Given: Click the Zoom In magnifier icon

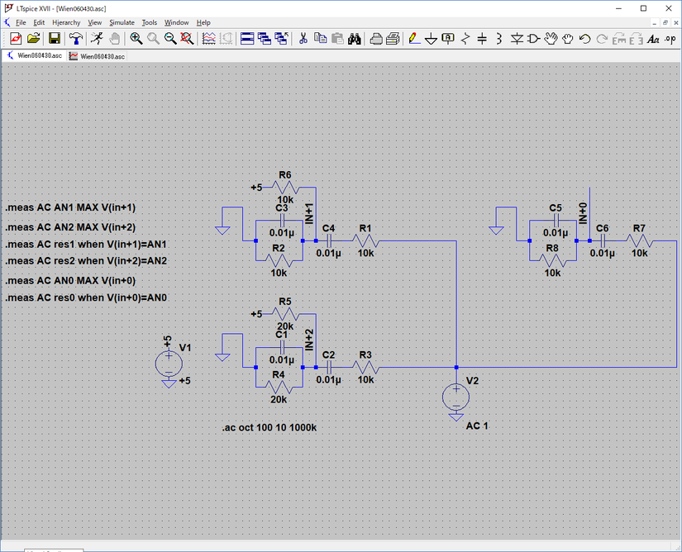Looking at the screenshot, I should point(136,39).
